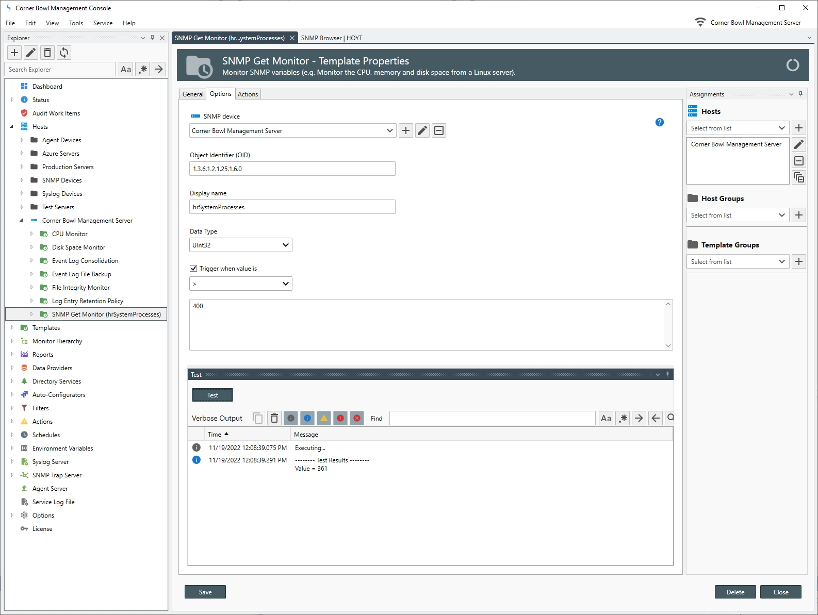This screenshot has height=615, width=818.
Task: Click the delete trash icon in Explorer toolbar
Action: 47,53
